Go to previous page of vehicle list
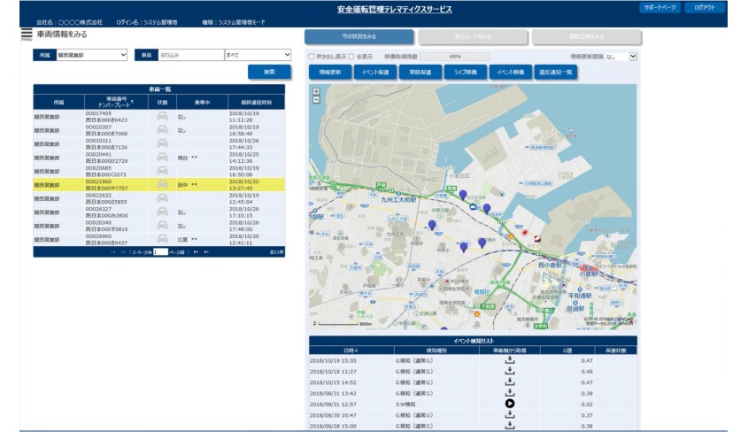 coord(123,251)
